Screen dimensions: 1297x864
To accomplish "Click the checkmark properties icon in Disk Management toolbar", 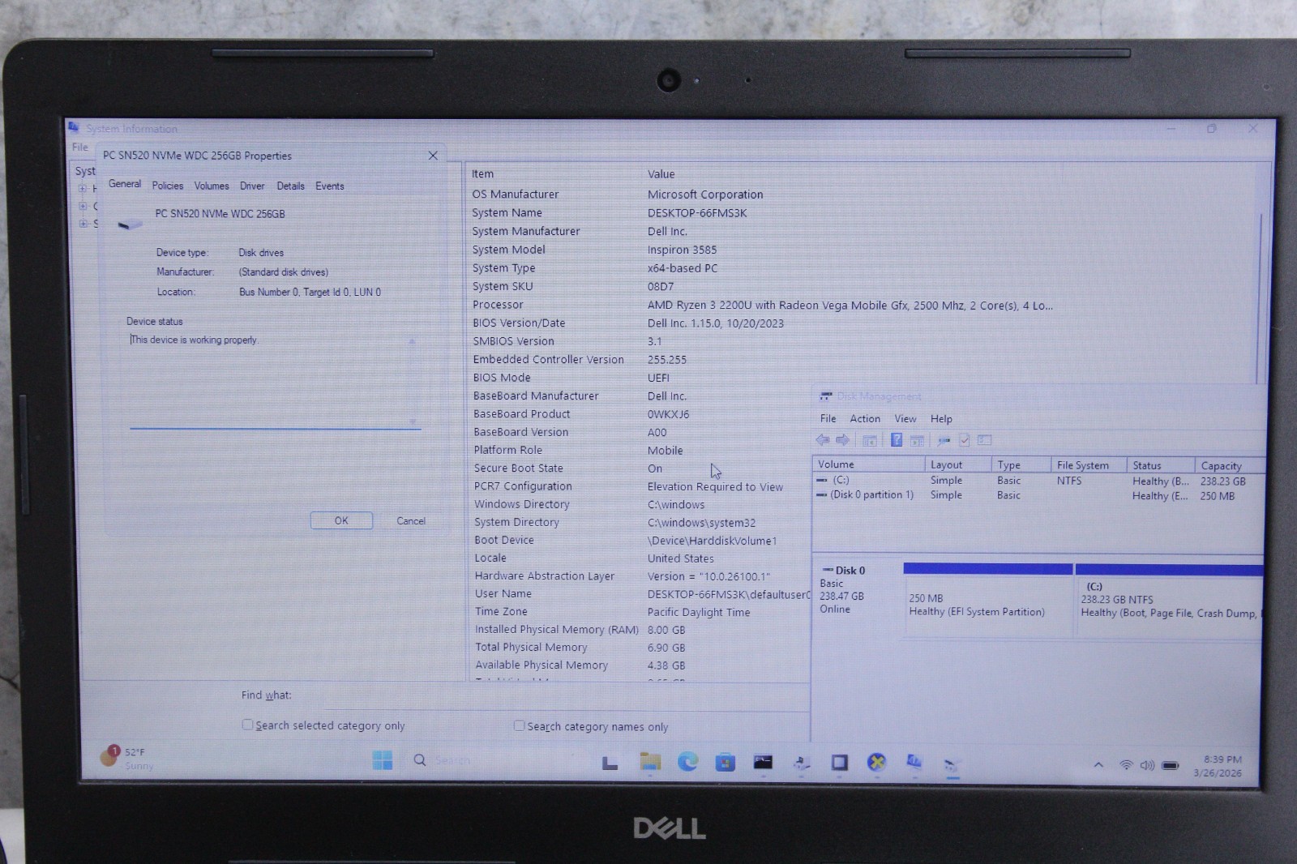I will tap(965, 440).
